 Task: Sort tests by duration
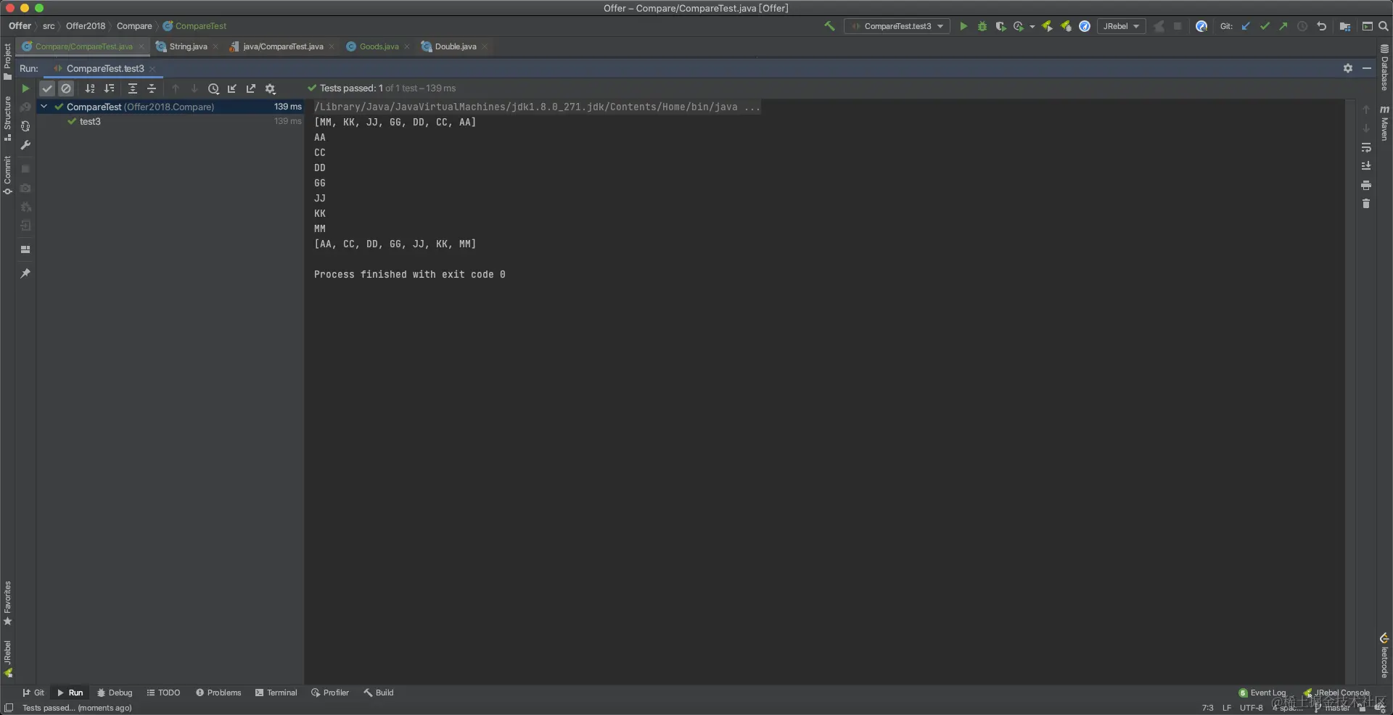click(109, 88)
